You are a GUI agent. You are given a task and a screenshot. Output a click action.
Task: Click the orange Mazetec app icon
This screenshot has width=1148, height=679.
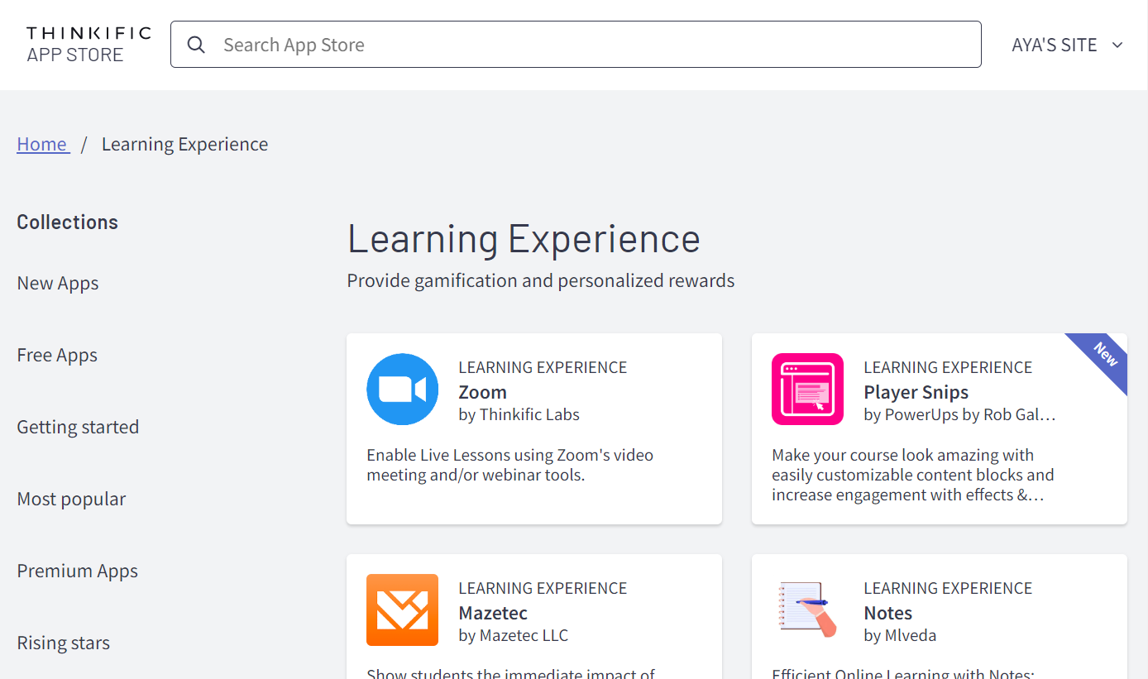pos(402,610)
